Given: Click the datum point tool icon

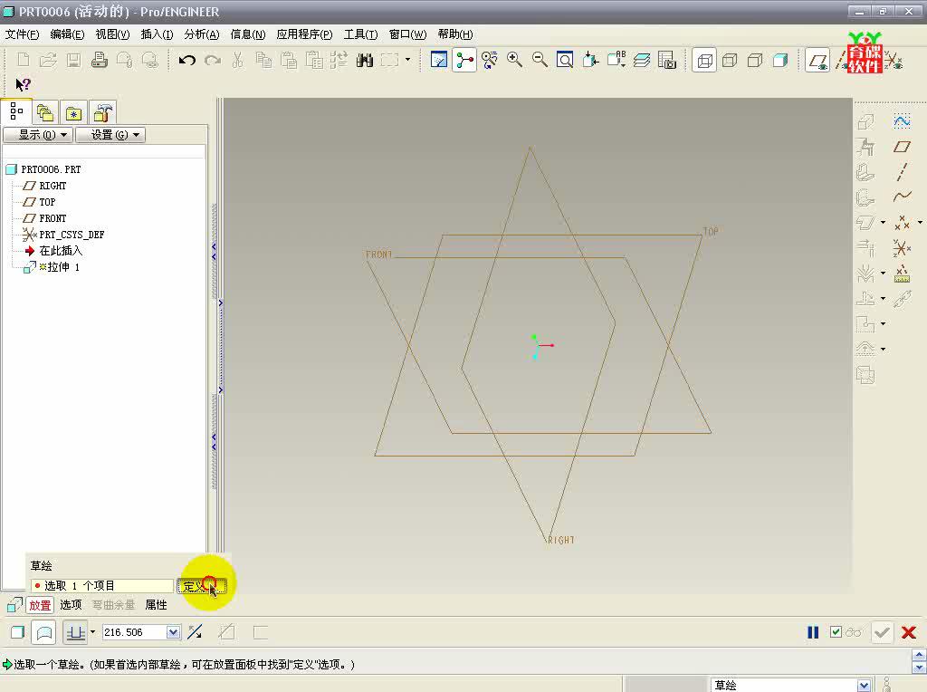Looking at the screenshot, I should [902, 223].
